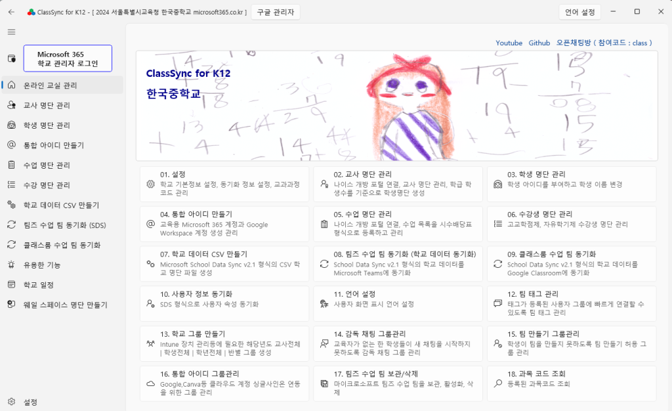
Task: Toggle the hamburger navigation menu
Action: pos(11,32)
